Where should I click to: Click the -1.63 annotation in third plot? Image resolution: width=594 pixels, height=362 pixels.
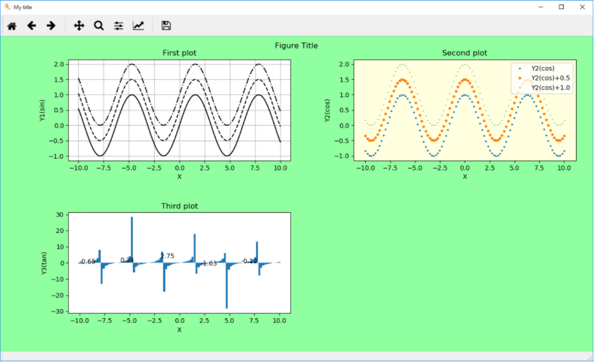tap(209, 263)
